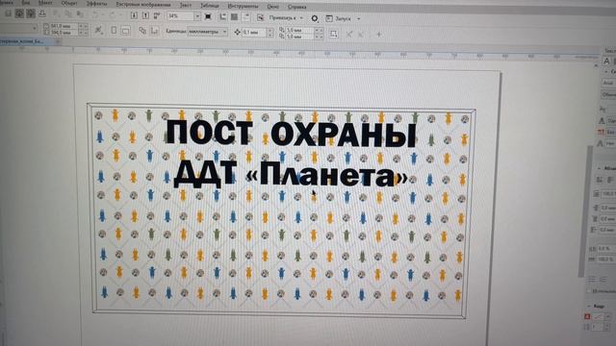Click the vertical scrollbar at right

click(x=584, y=211)
